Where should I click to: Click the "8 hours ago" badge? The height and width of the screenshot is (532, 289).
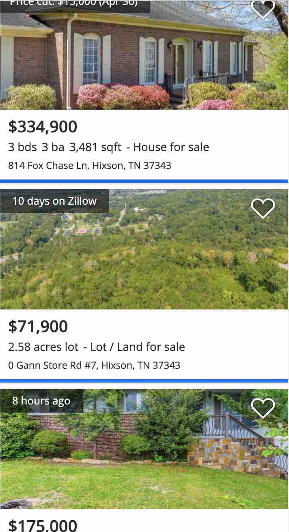[41, 401]
